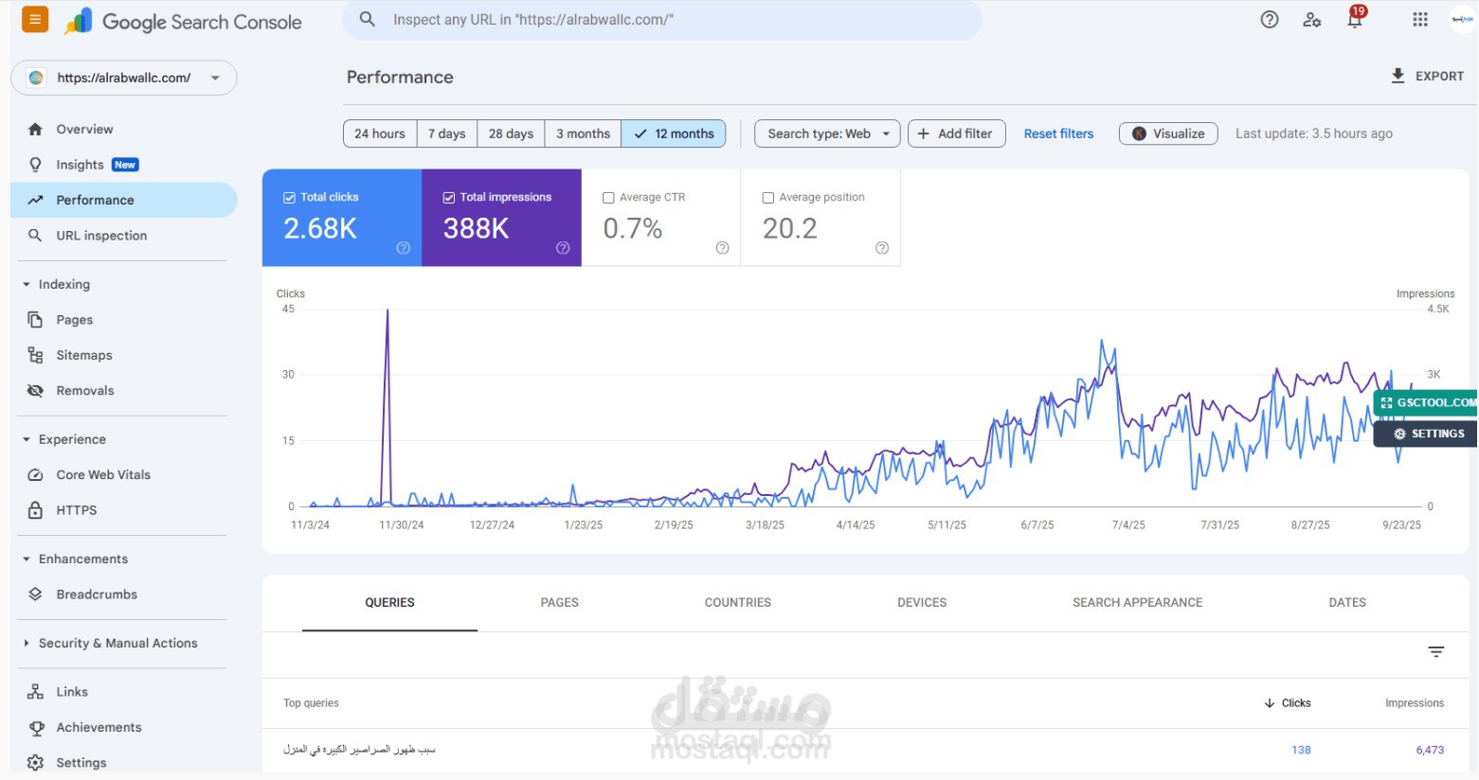This screenshot has width=1479, height=780.
Task: Open the GSCTOOL.COM side button
Action: [x=1426, y=403]
